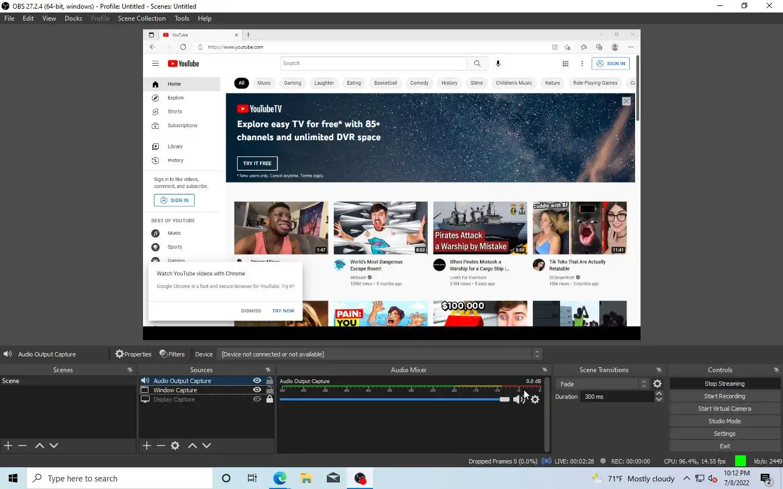Image resolution: width=783 pixels, height=489 pixels.
Task: Show the hidden Display Capture source
Action: (257, 399)
